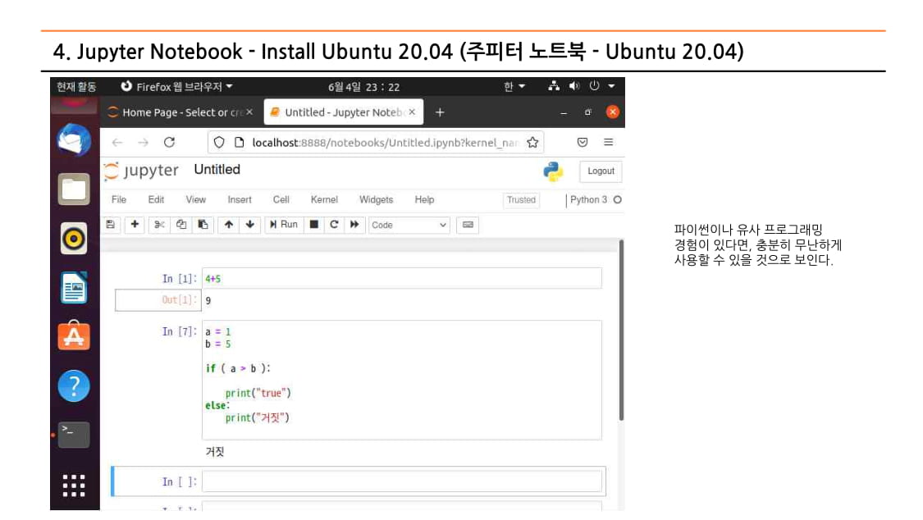This screenshot has width=923, height=520.
Task: Open the Widgets menu in Jupyter
Action: click(376, 200)
